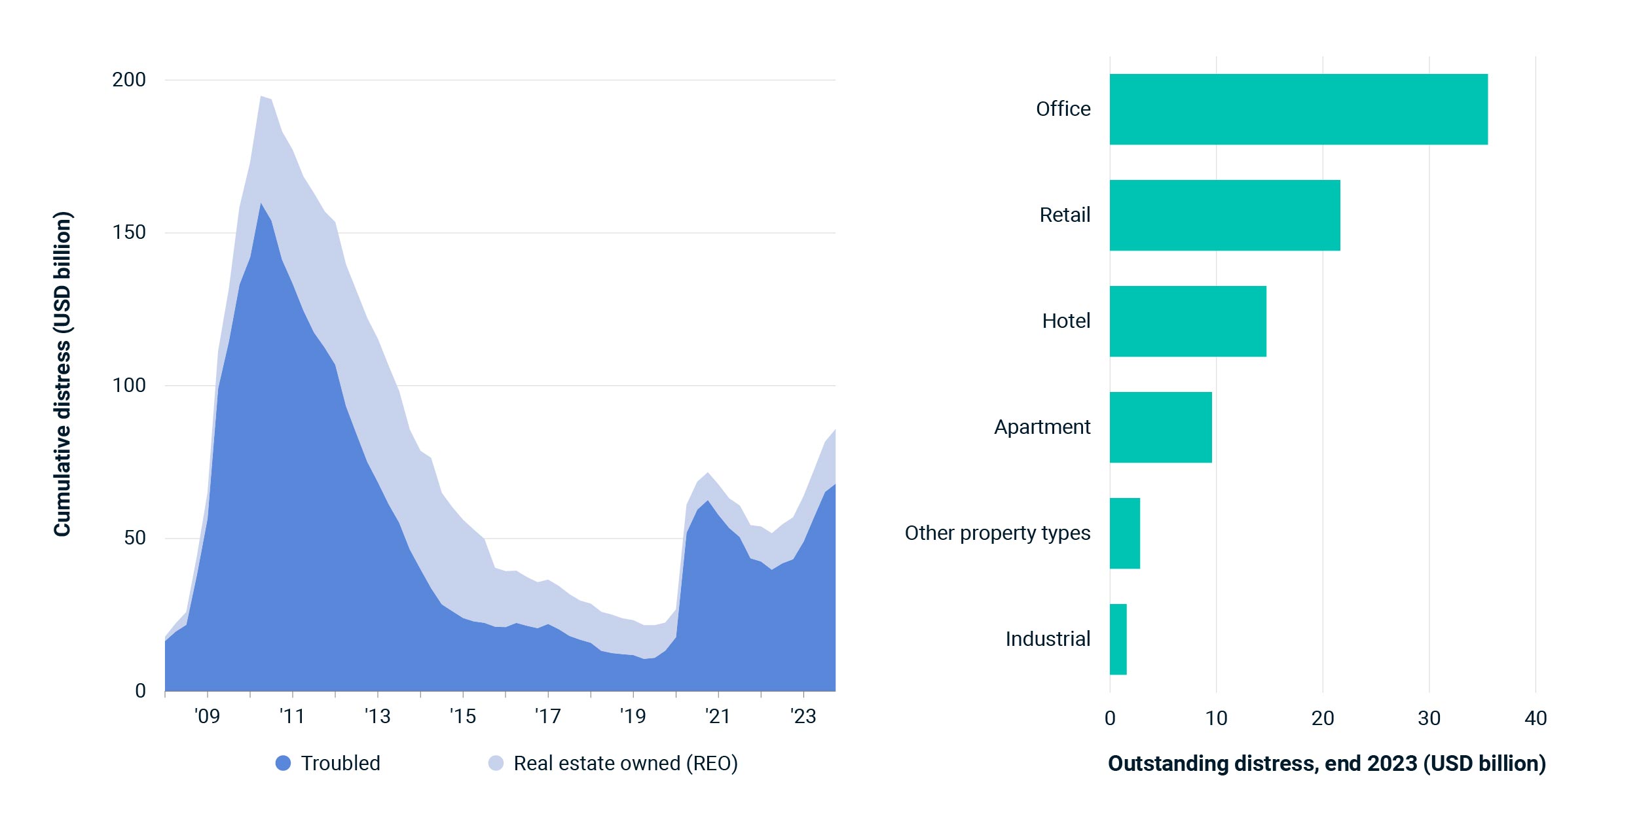Click the Hotel bar
Viewport: 1637px width, 818px height.
1188,321
